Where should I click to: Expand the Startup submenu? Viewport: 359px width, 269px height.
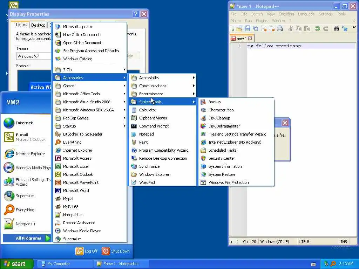tap(90, 126)
